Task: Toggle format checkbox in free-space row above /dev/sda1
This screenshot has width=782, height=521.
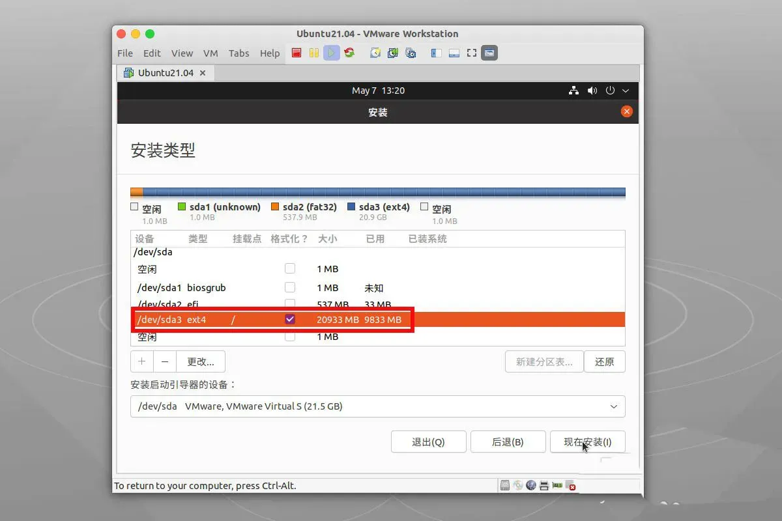Action: pos(290,268)
